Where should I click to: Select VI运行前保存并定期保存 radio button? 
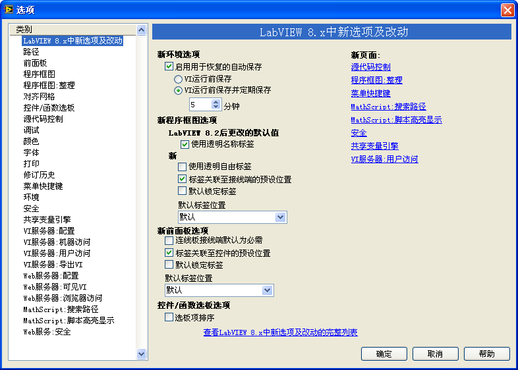[178, 90]
